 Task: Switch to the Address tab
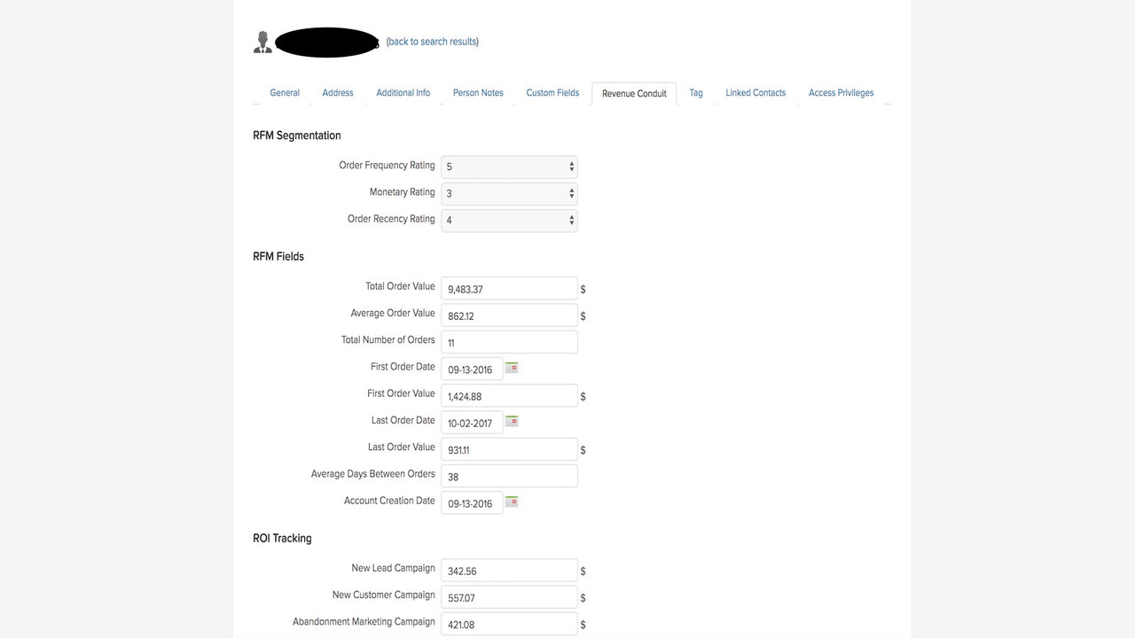coord(338,92)
